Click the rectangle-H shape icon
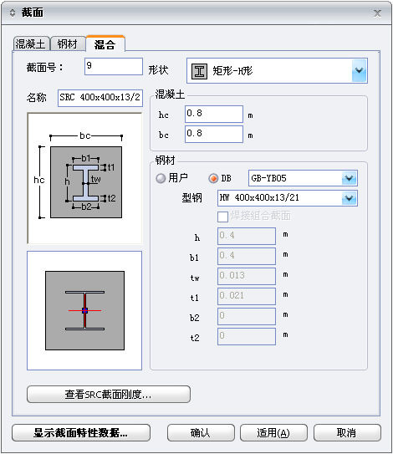 coord(199,71)
